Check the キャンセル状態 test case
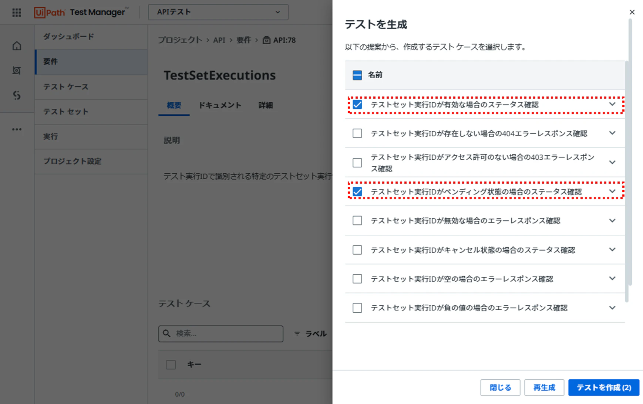The image size is (643, 404). click(357, 250)
